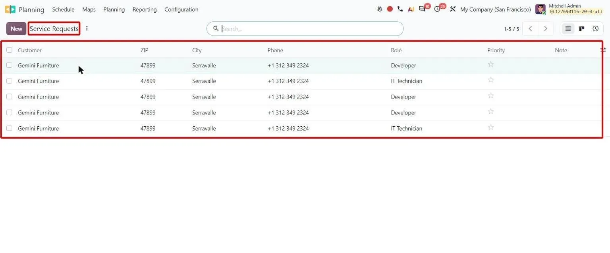Screen dimensions: 610x253
Task: Sort by Customer column header
Action: click(30, 50)
